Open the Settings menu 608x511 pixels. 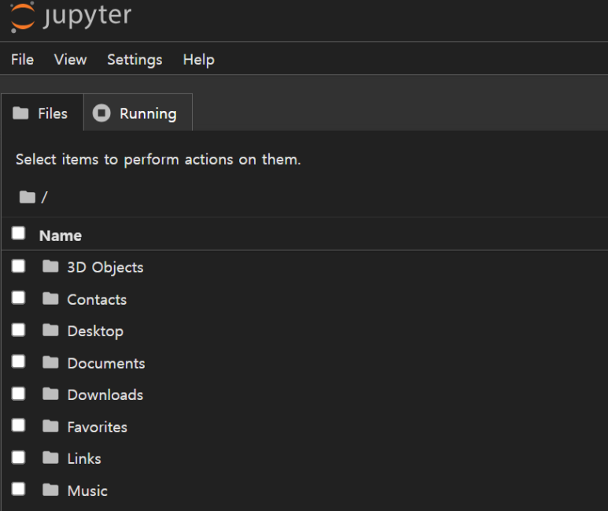(x=134, y=60)
